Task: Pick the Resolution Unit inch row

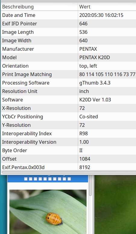Action: coord(68,91)
